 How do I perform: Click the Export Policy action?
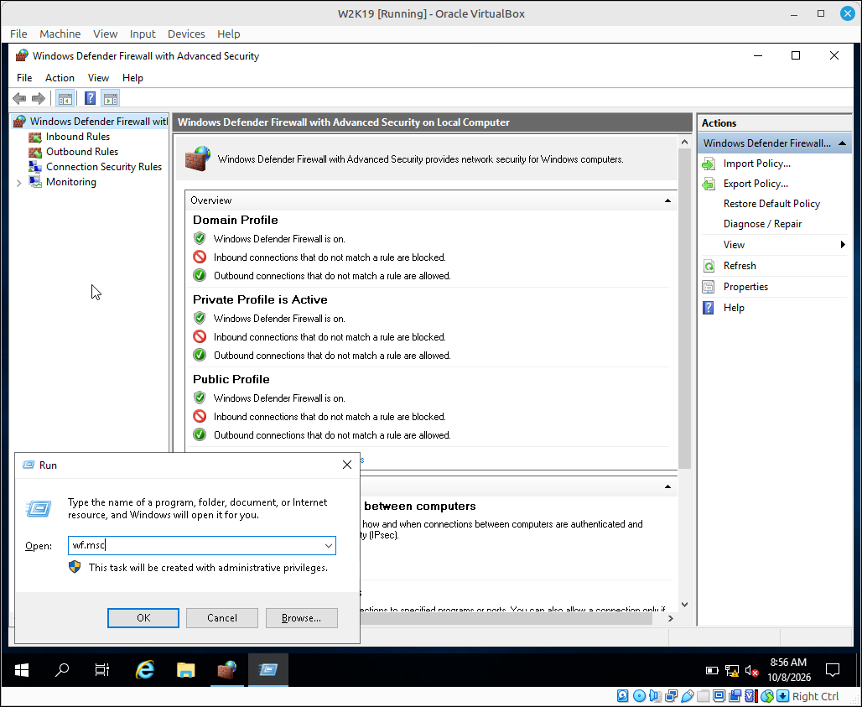(756, 184)
